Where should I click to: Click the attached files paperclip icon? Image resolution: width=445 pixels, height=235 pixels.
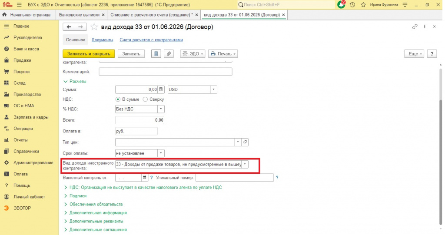[169, 53]
